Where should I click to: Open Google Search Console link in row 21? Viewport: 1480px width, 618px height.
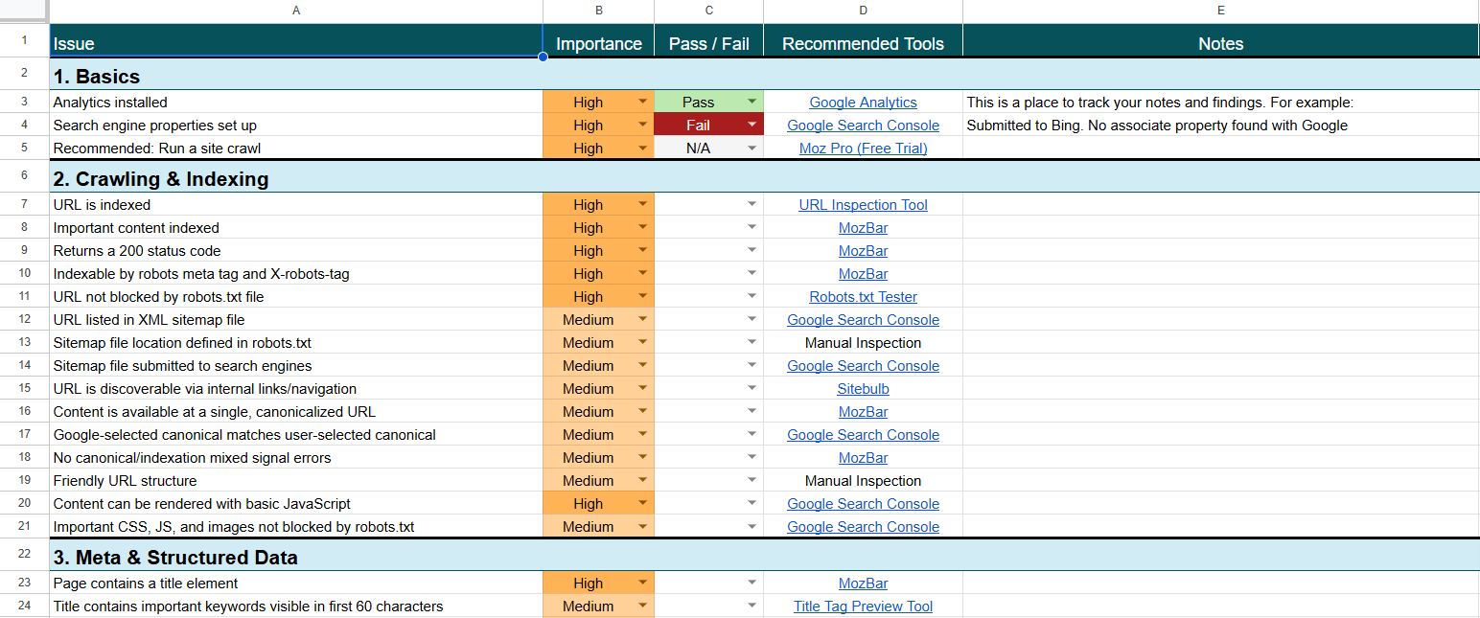(863, 526)
